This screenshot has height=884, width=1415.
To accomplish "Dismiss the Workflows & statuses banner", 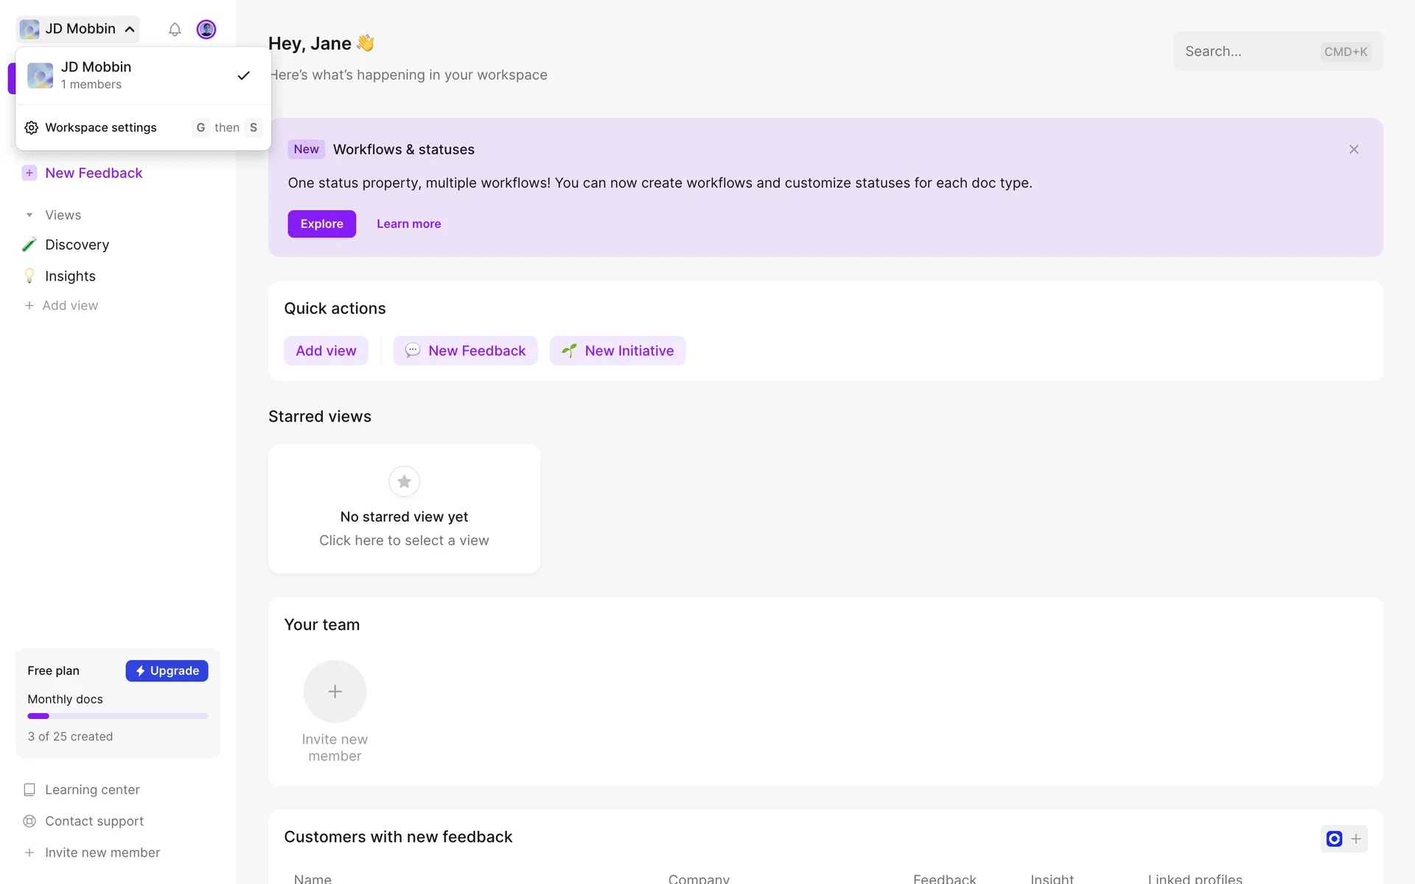I will coord(1354,150).
